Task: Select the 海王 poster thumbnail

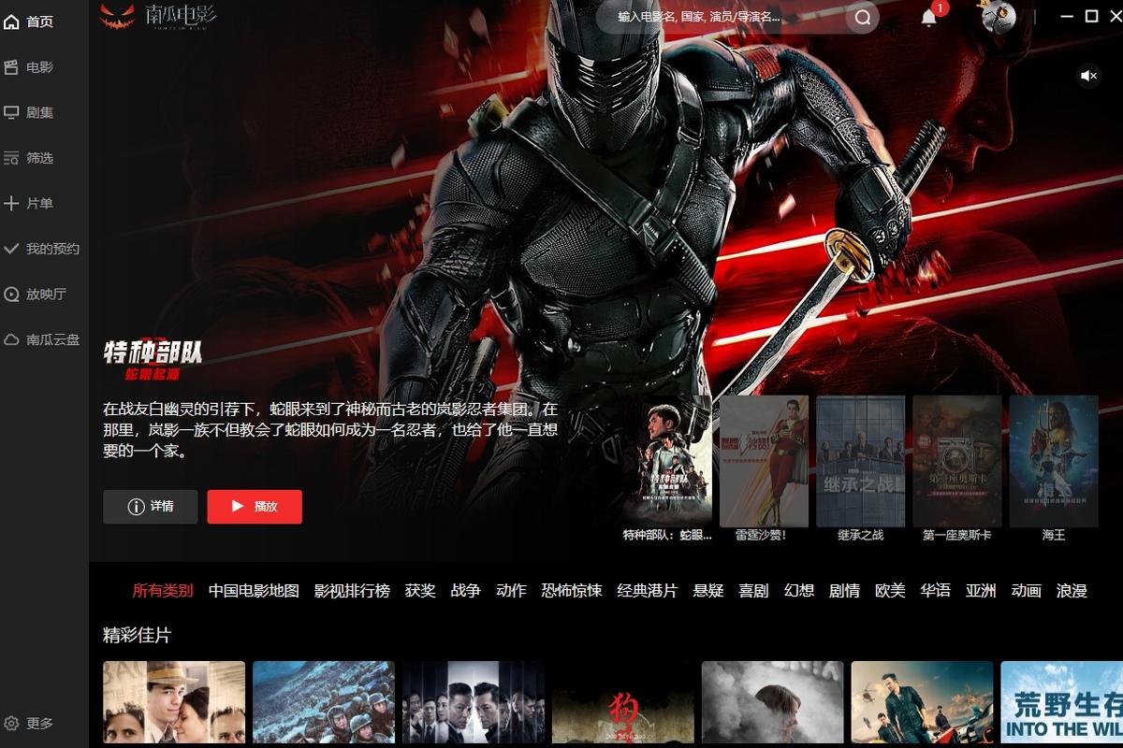Action: [1054, 461]
